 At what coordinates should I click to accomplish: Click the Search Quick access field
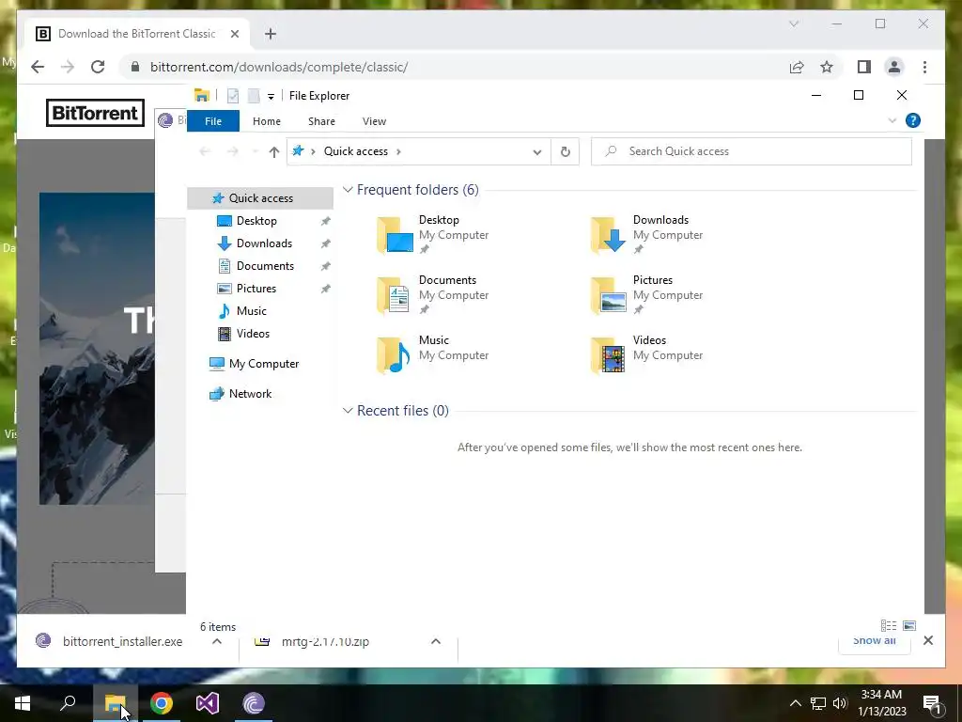[x=751, y=151]
